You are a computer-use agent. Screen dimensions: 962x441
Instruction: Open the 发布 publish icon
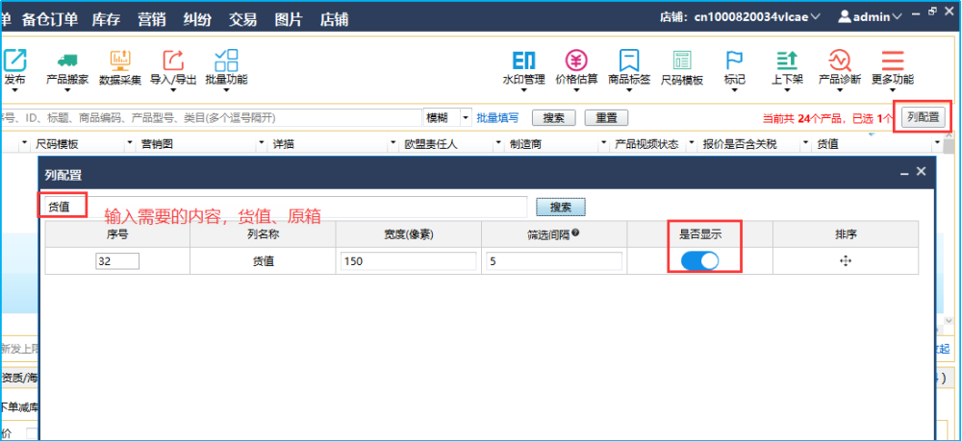click(15, 60)
